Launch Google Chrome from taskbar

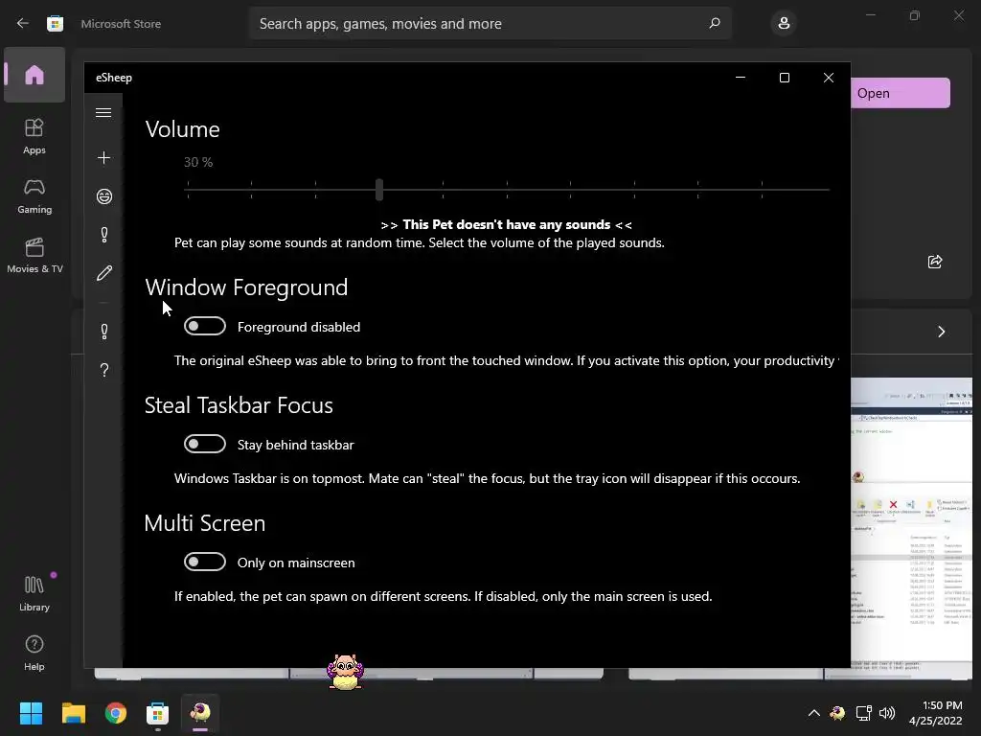click(x=116, y=713)
